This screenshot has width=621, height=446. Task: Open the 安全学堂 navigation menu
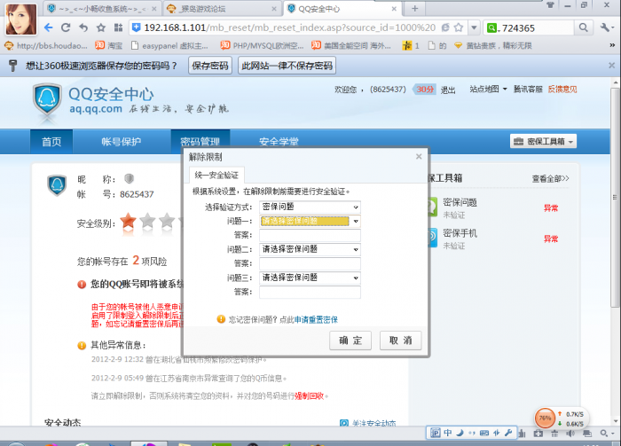279,142
